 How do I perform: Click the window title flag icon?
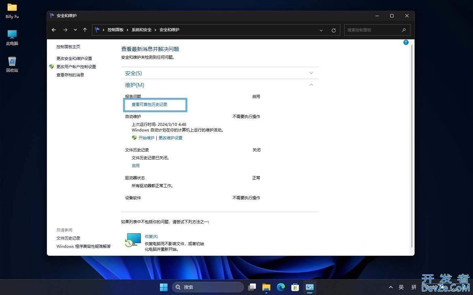(x=52, y=15)
